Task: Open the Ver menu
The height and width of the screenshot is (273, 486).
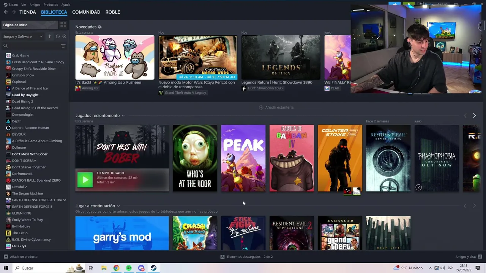Action: coord(24,5)
